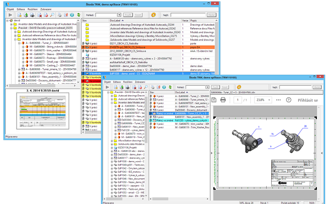330x204 pixels.
Task: Click the green download arrow icon in front window toolbar
Action: [x=122, y=87]
